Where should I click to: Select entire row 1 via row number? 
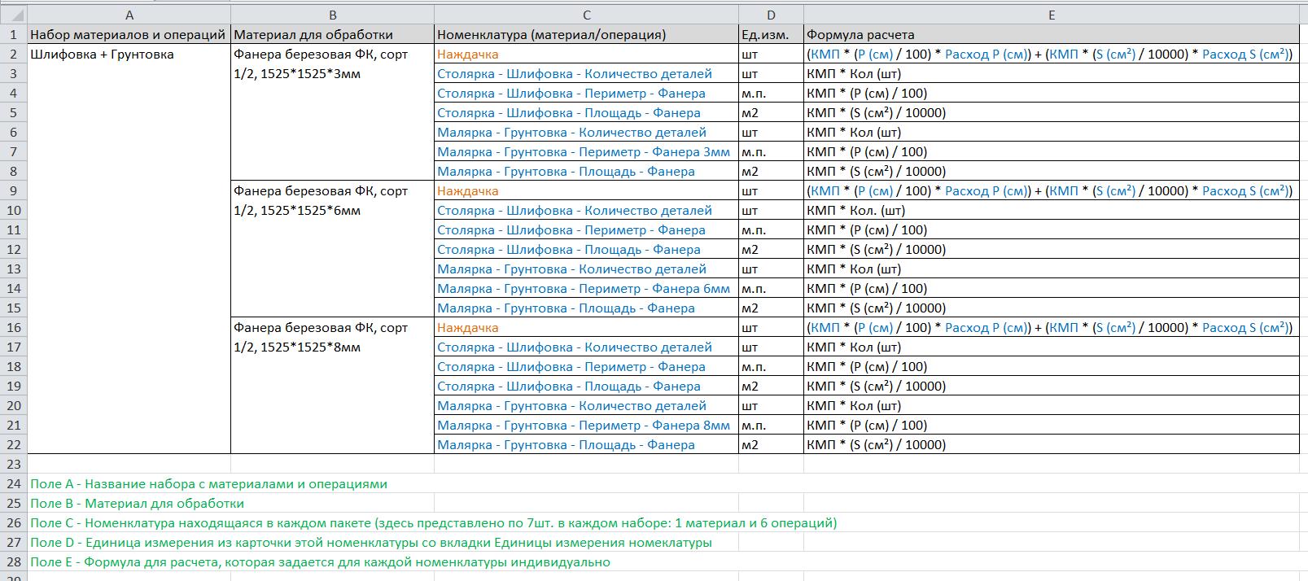(x=13, y=35)
